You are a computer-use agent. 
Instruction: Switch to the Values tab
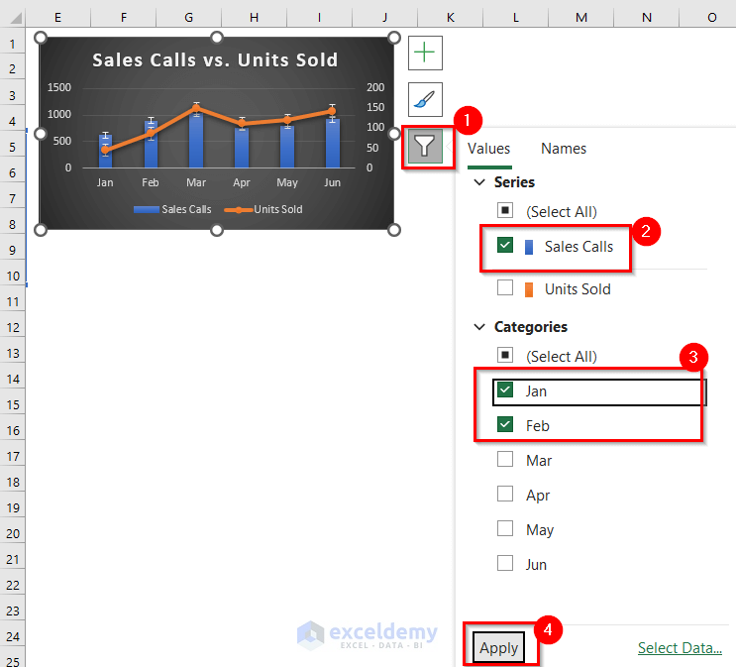pos(488,149)
